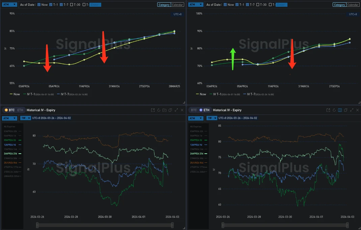Switch to Calendar view in top-left chart
Screen dimensions: 361x230
[x=177, y=5]
